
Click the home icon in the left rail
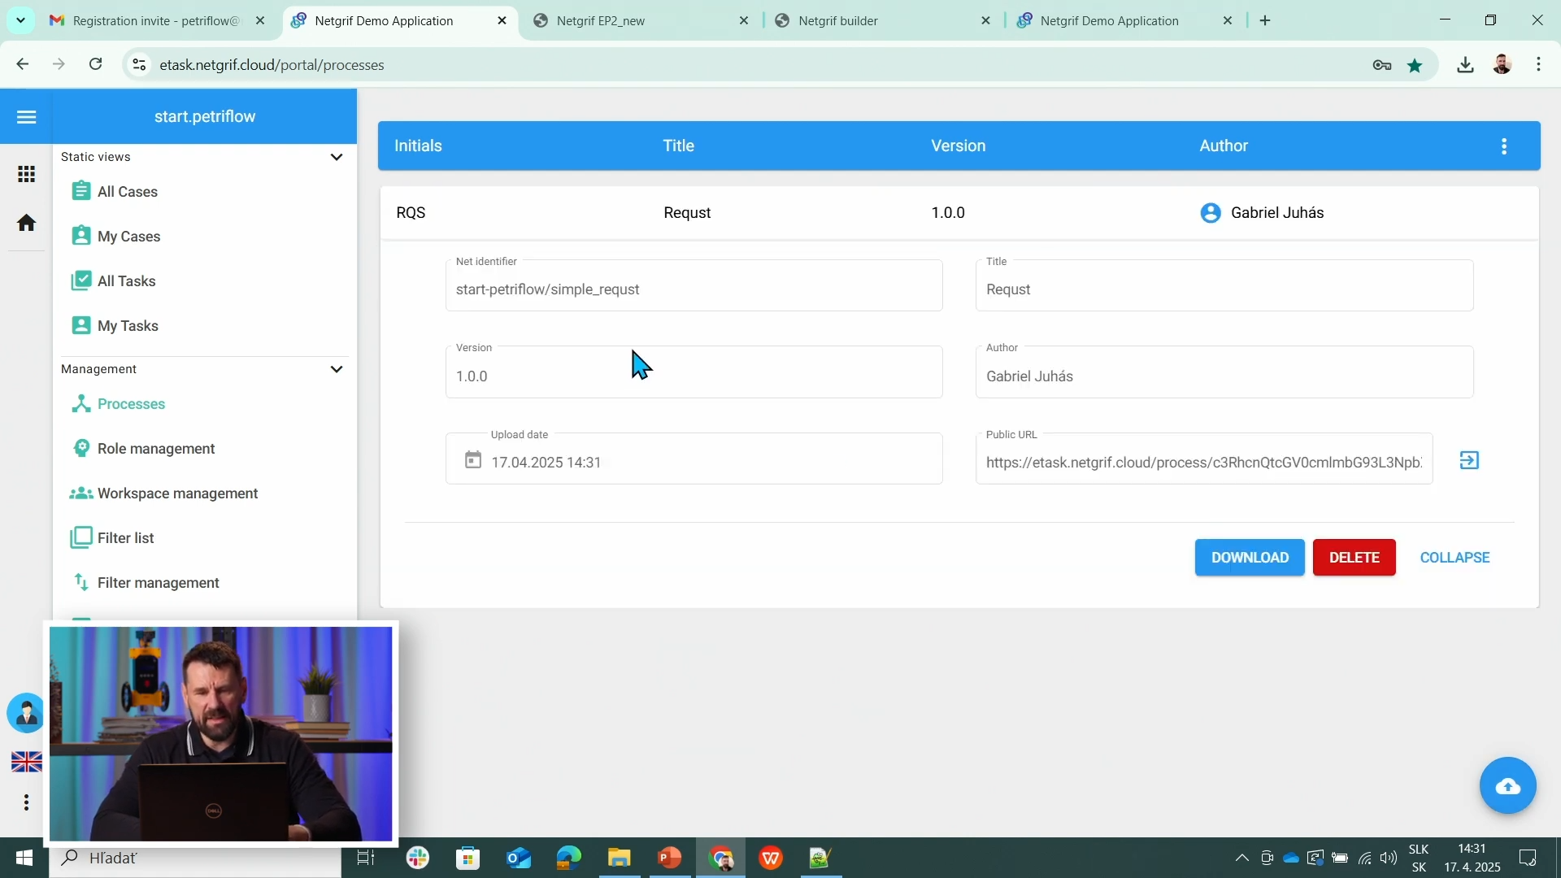26,222
